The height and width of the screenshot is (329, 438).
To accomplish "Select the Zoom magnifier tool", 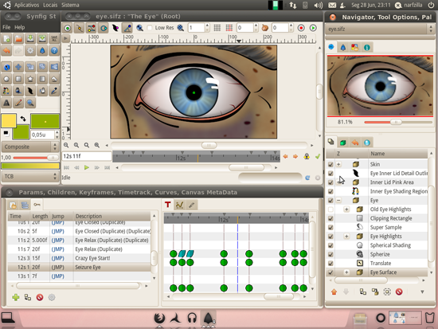I will click(30, 103).
